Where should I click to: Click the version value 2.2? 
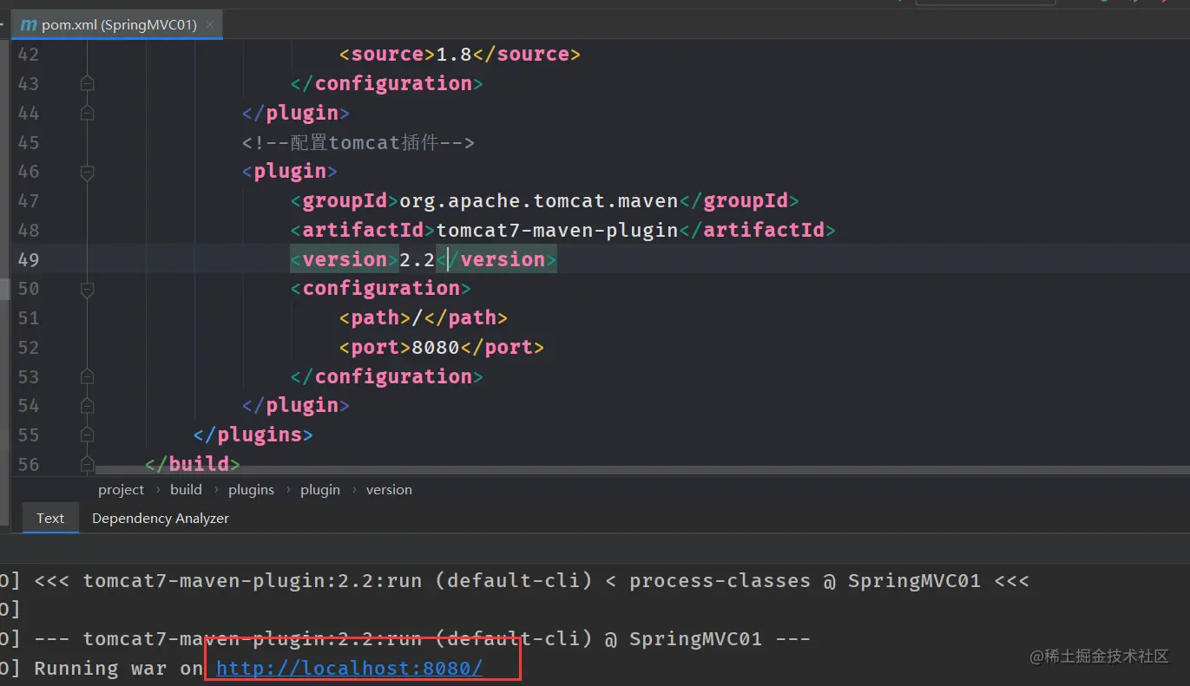click(417, 259)
